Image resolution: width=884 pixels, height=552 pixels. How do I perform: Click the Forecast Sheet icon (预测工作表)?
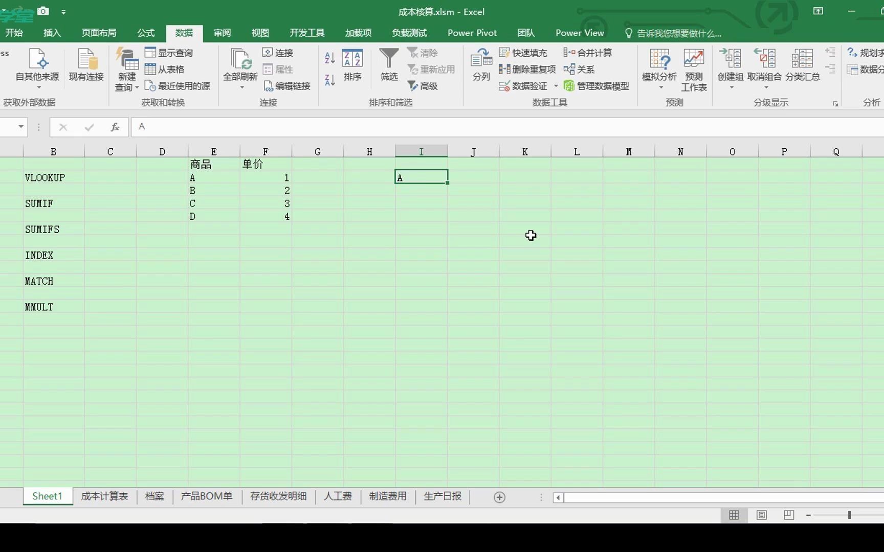[x=694, y=70]
